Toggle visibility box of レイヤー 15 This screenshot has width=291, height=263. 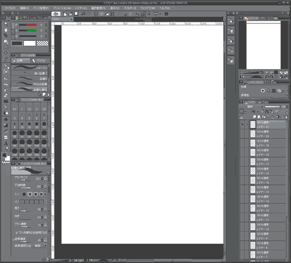click(242, 180)
